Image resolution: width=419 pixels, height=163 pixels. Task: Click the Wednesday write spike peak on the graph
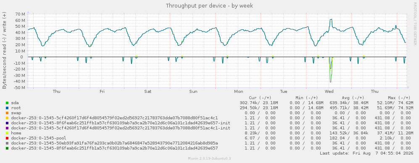(331, 19)
